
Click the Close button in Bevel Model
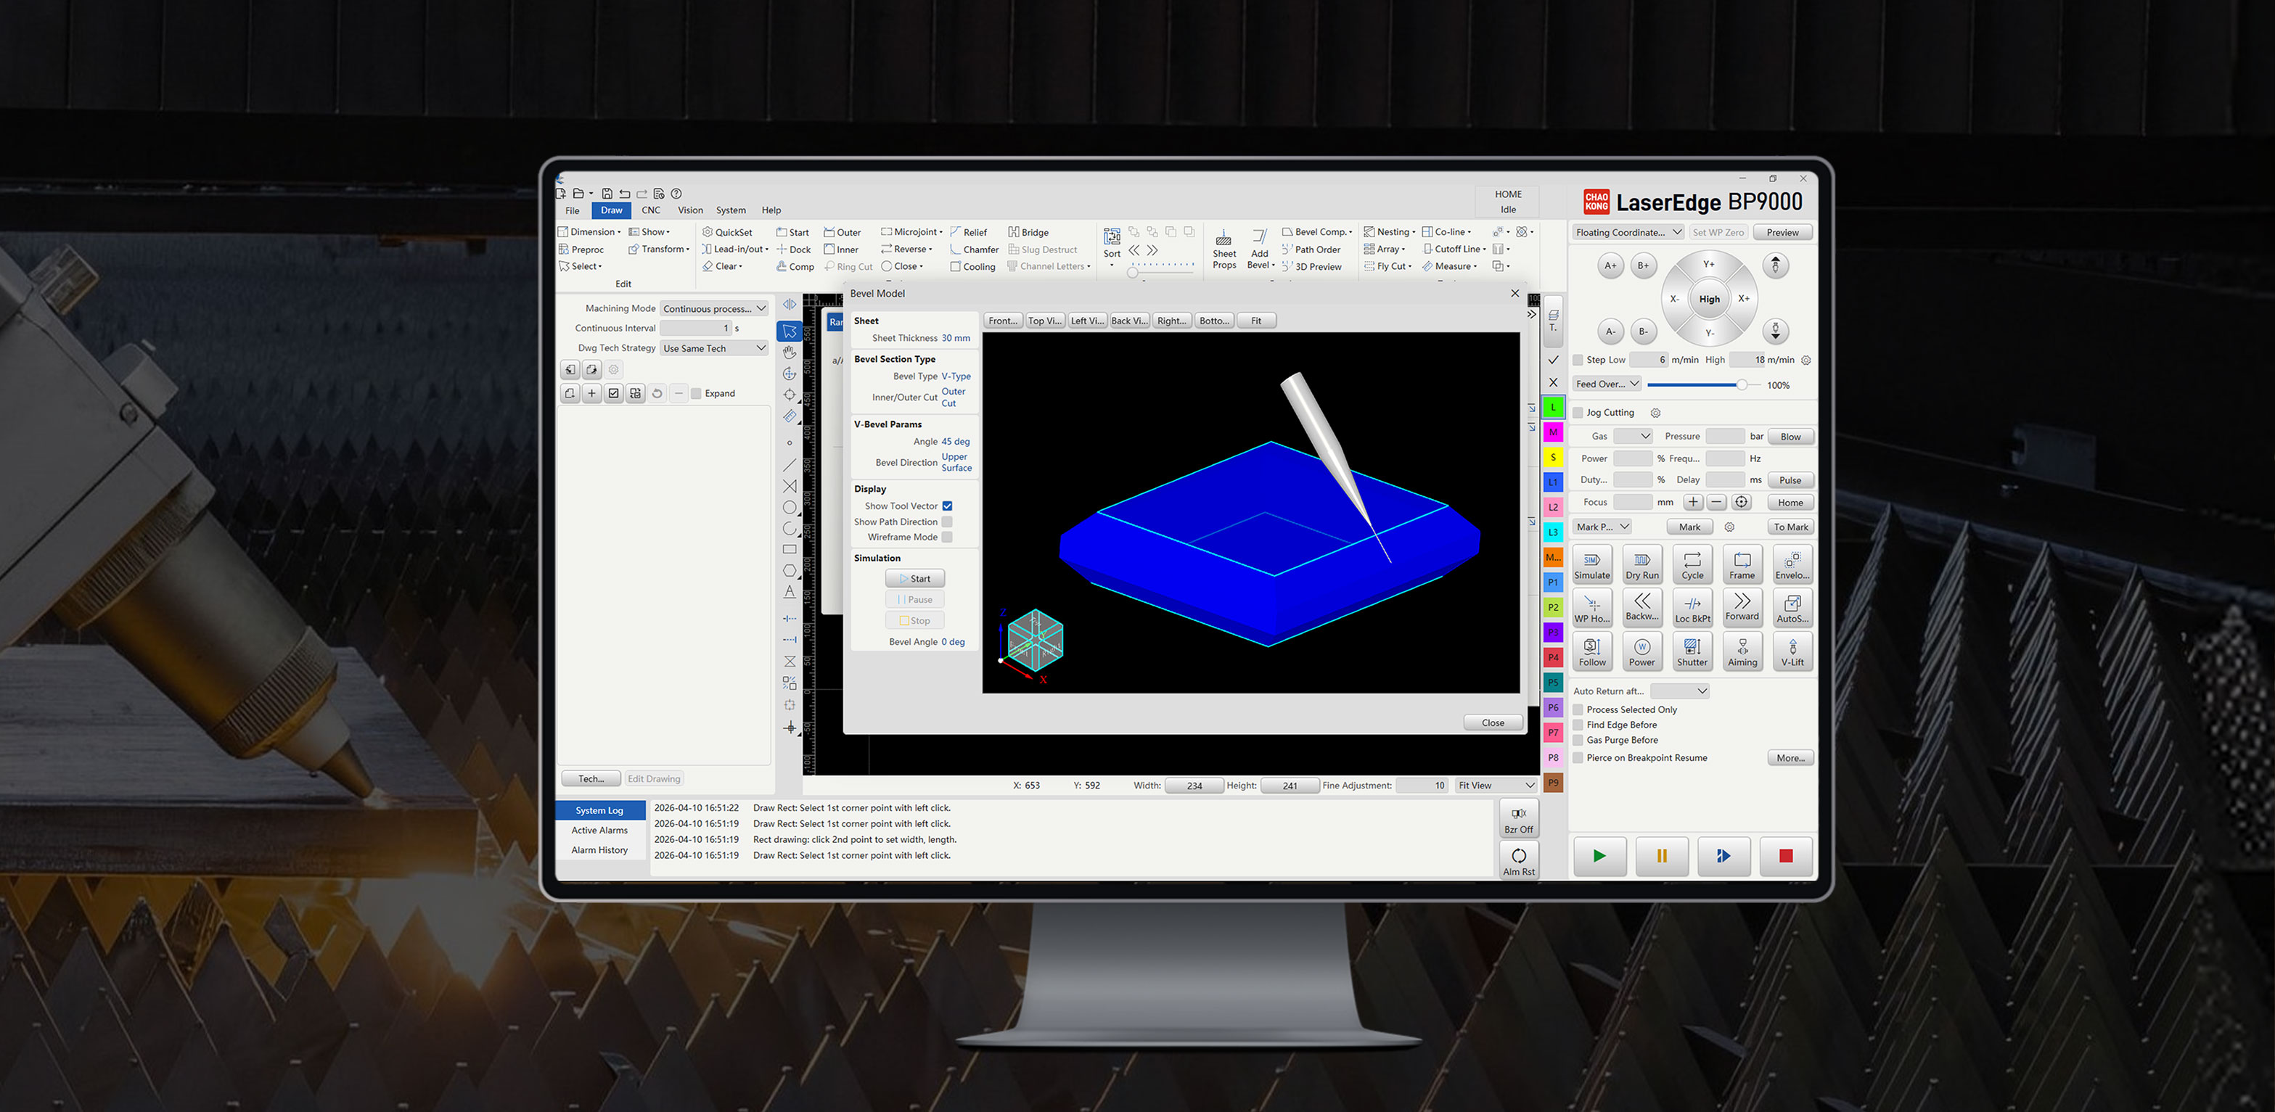[1493, 722]
